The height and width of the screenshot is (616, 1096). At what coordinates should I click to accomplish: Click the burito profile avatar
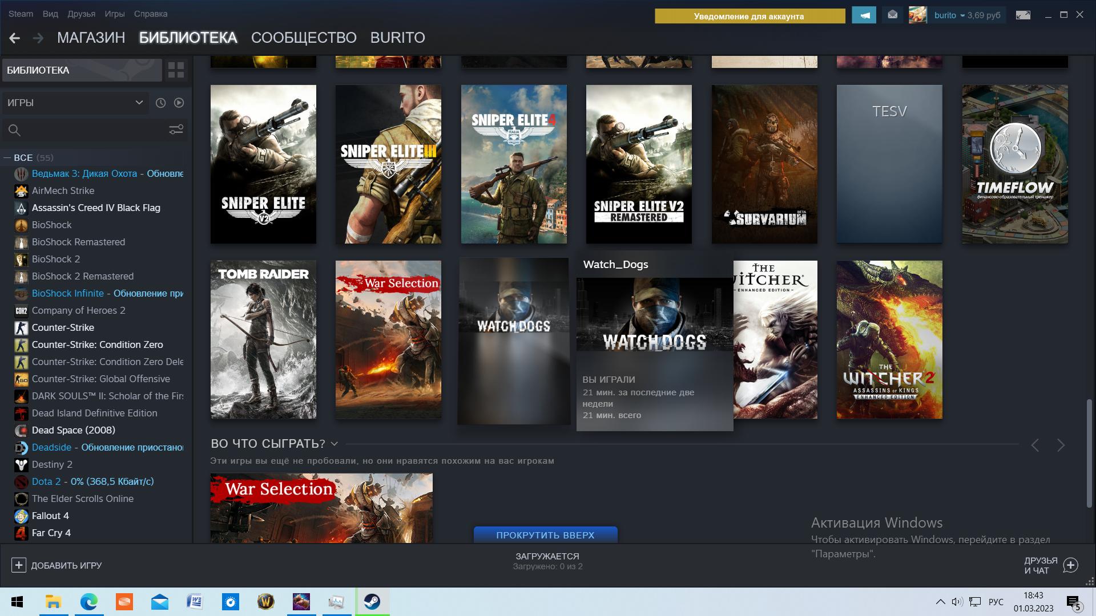(918, 15)
